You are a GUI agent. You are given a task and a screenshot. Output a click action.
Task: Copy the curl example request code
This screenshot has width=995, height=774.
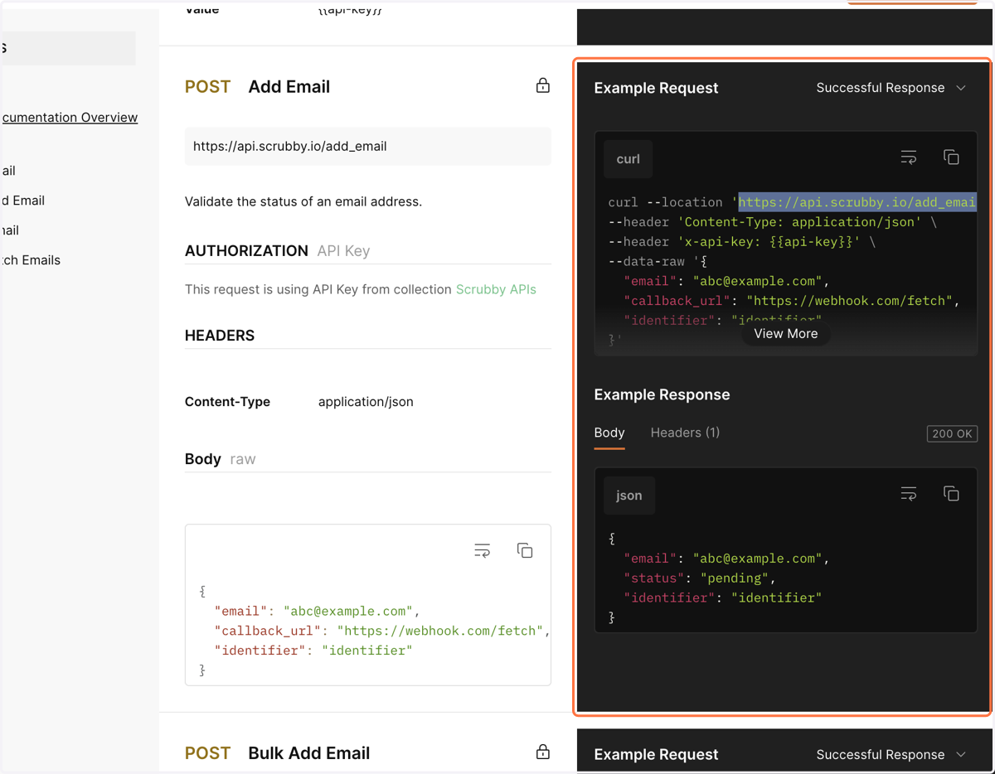[x=951, y=157]
